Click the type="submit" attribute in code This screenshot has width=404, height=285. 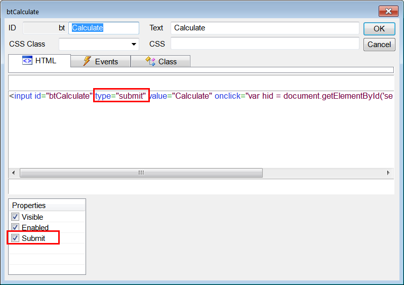[120, 96]
